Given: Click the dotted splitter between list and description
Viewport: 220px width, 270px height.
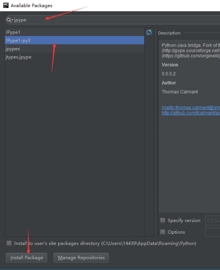Looking at the screenshot, I should pyautogui.click(x=156, y=132).
